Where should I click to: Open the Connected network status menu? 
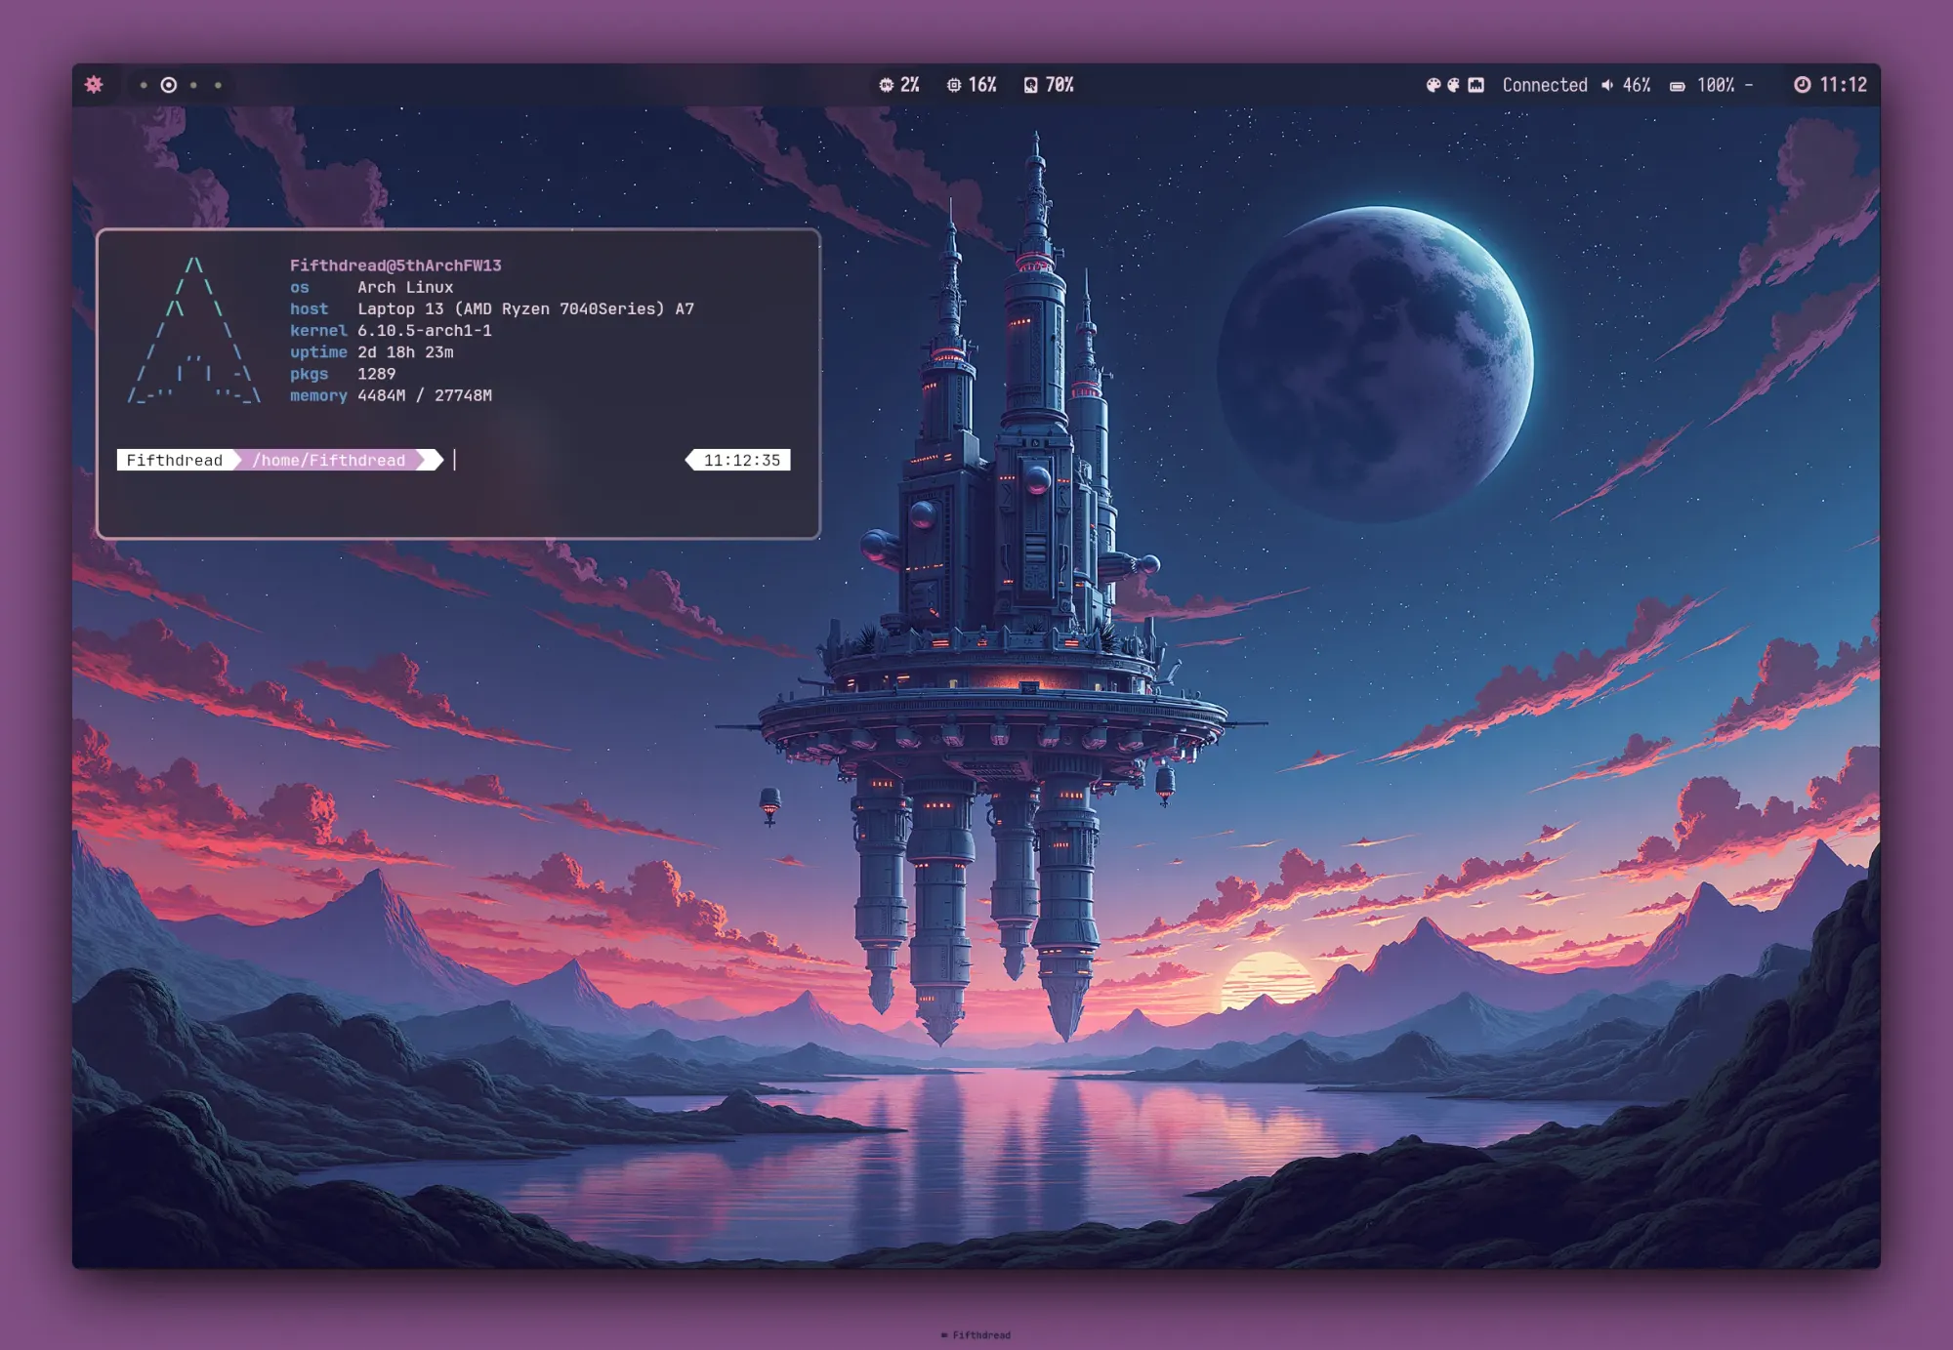(1544, 85)
